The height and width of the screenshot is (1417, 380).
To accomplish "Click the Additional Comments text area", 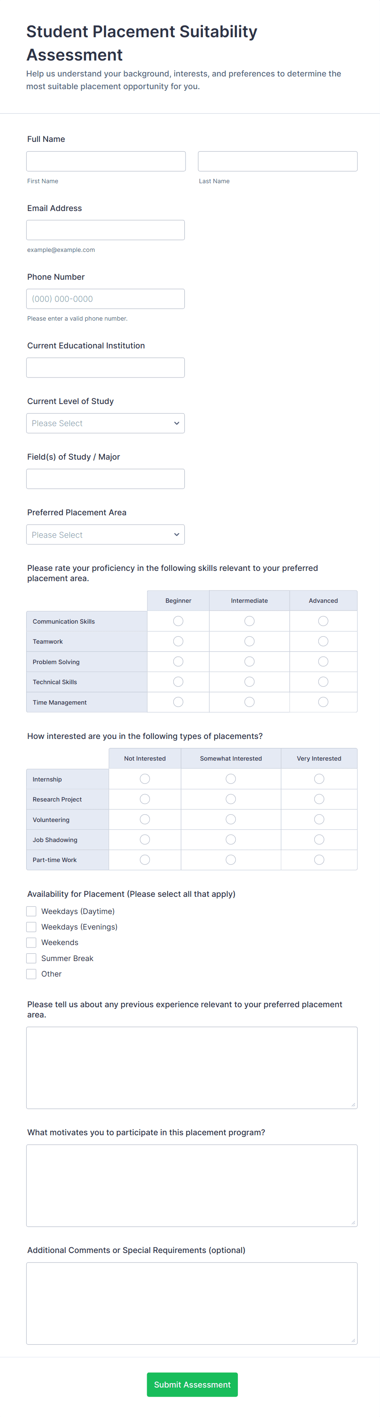I will pos(191,1303).
